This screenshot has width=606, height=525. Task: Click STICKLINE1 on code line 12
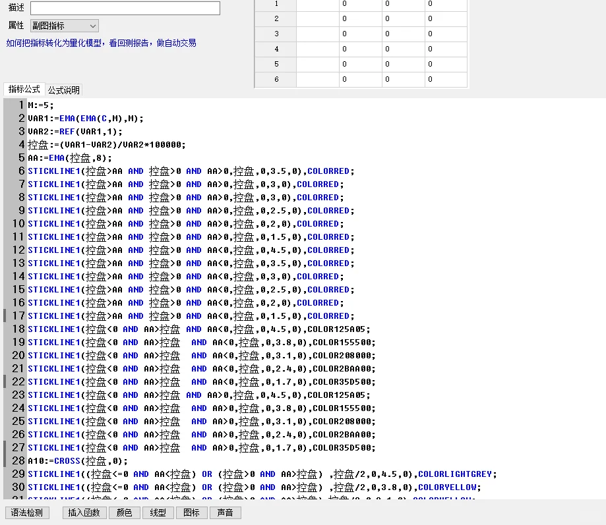tap(54, 250)
